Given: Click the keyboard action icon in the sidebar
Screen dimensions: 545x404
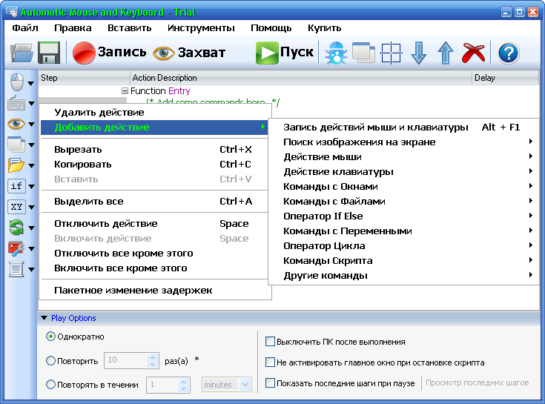Looking at the screenshot, I should point(16,103).
